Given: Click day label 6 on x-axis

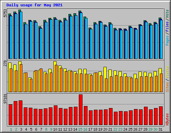Looking at the screenshot, I should pos(36,129).
